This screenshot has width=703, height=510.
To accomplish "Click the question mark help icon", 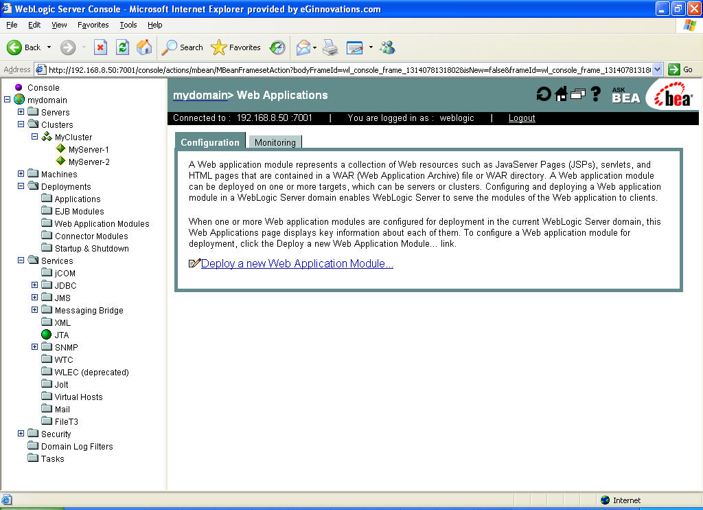I will [595, 94].
